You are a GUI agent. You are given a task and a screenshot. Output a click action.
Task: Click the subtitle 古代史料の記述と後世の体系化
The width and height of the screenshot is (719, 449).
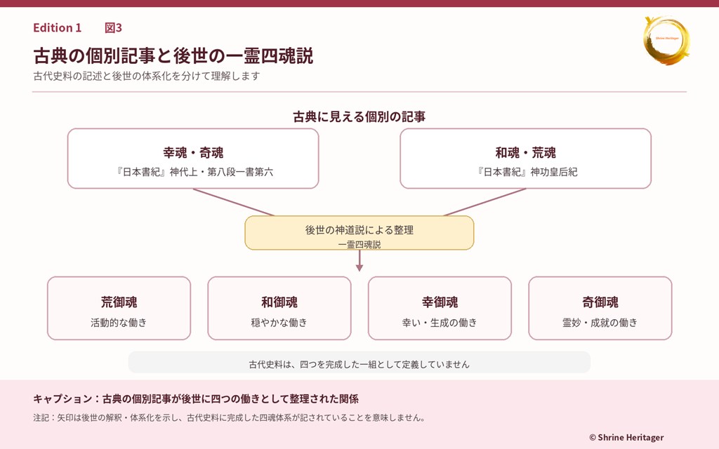click(147, 76)
